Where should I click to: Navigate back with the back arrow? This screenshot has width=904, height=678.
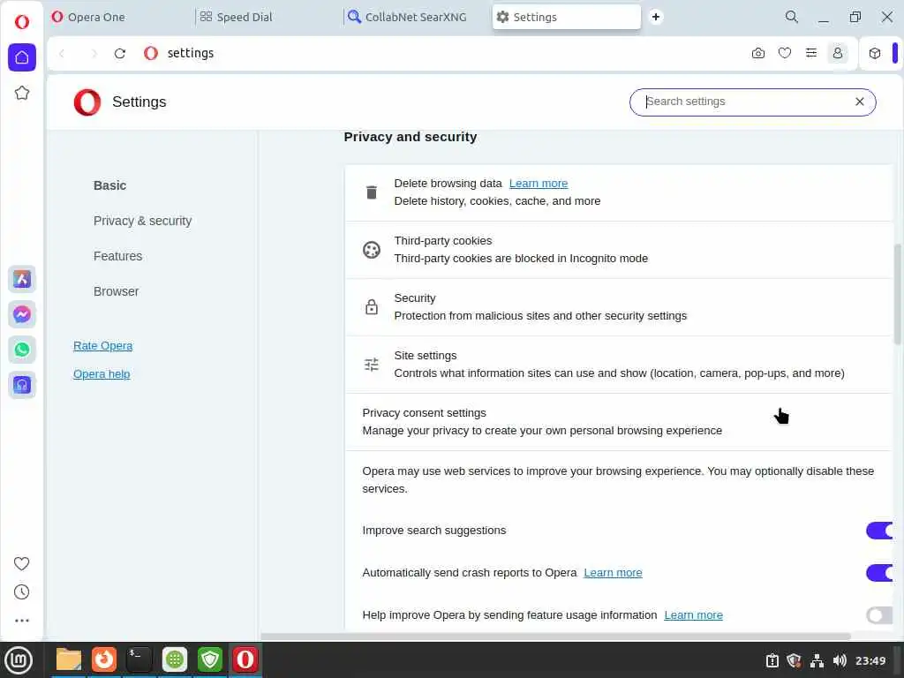click(63, 53)
